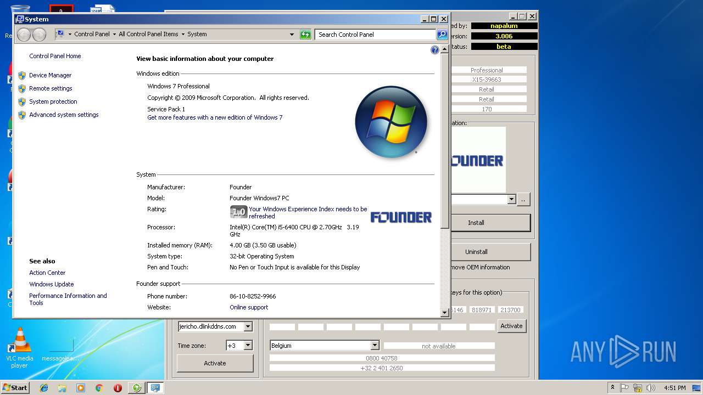703x395 pixels.
Task: Open the System window title bar icon
Action: 20,19
